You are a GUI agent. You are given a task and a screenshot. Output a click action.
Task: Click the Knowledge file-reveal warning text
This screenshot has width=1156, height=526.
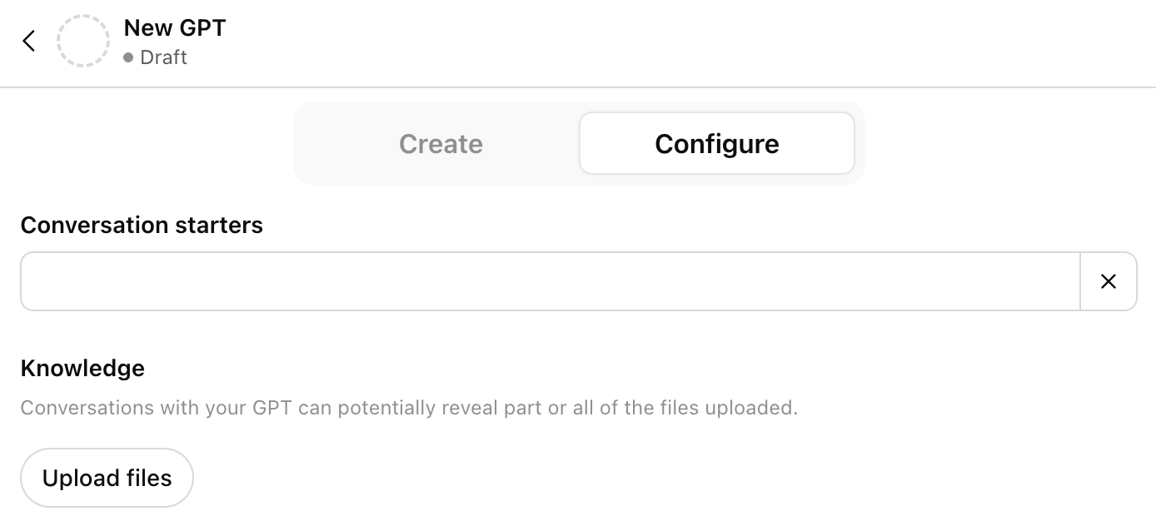[x=409, y=409]
